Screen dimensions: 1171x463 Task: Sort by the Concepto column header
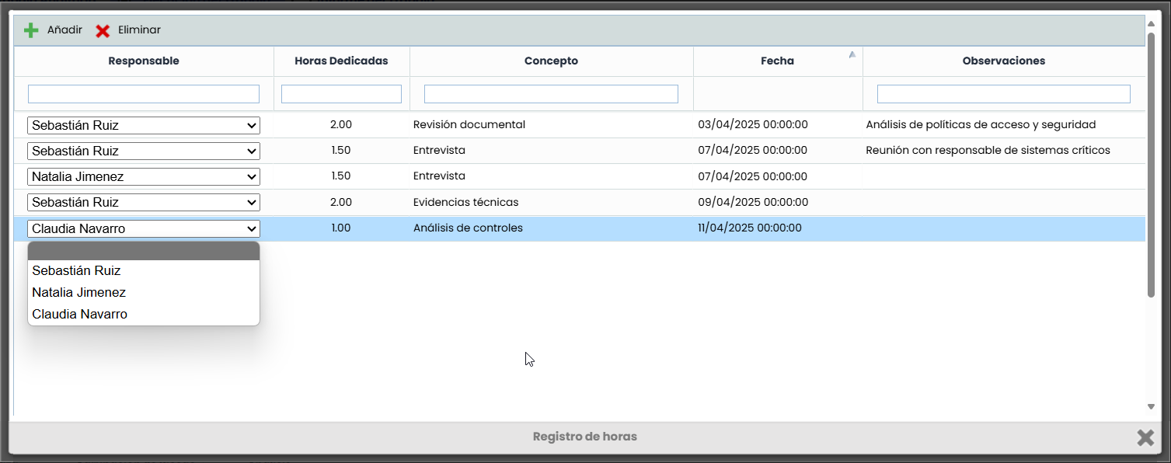pos(551,61)
